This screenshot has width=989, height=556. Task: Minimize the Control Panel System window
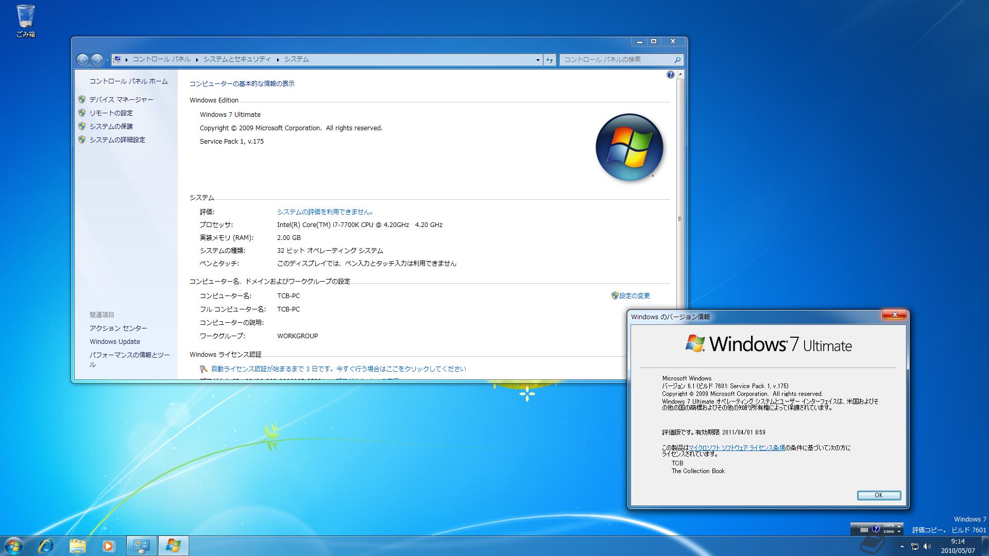coord(639,41)
